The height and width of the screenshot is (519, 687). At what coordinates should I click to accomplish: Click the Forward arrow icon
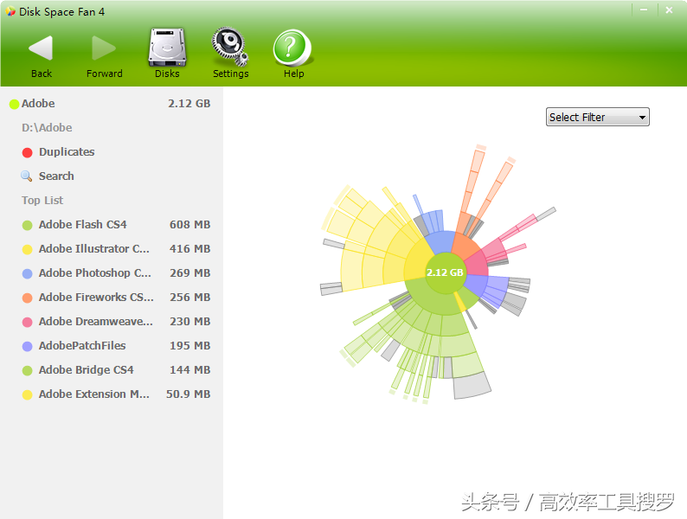pos(104,48)
